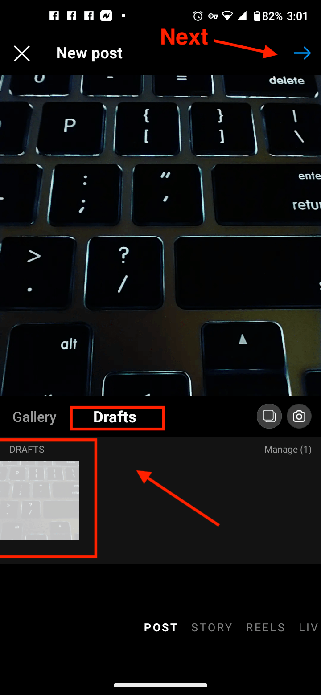321x695 pixels.
Task: Tap Manage (1) link
Action: click(x=288, y=450)
